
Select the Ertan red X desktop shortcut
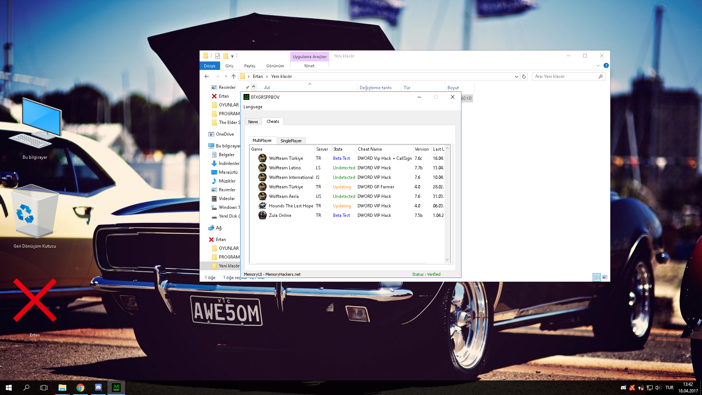click(35, 307)
